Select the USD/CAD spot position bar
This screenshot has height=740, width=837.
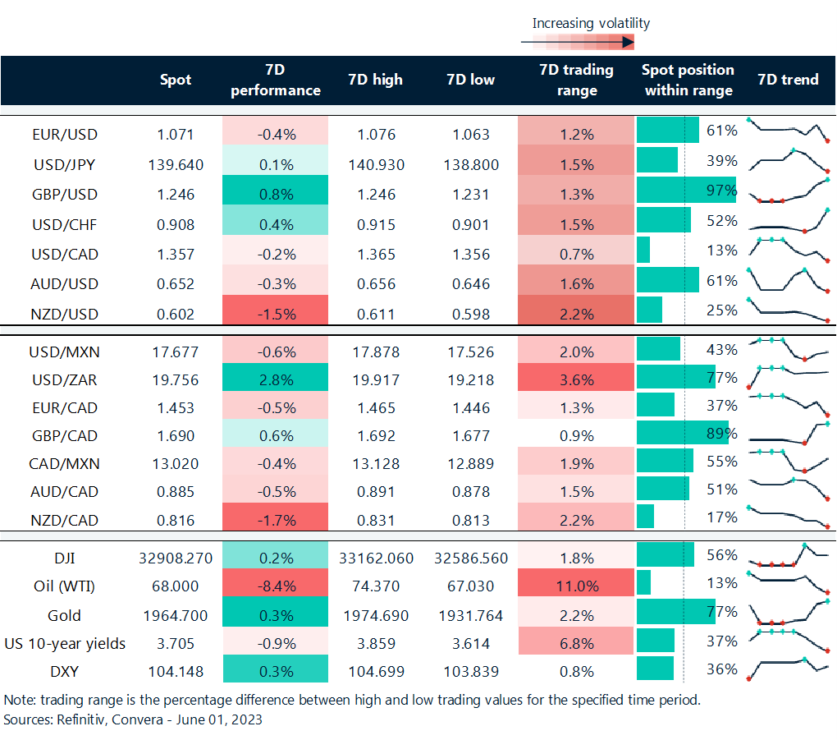pyautogui.click(x=643, y=250)
